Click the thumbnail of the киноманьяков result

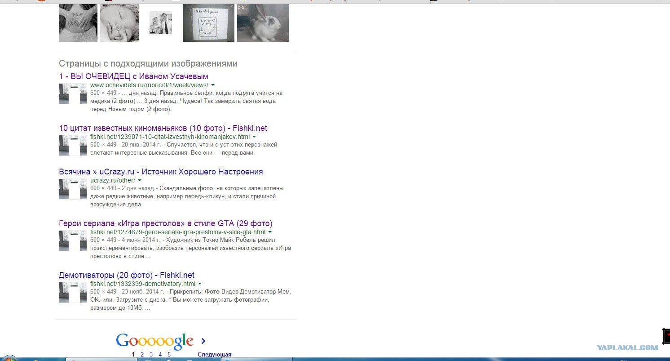coord(73,145)
